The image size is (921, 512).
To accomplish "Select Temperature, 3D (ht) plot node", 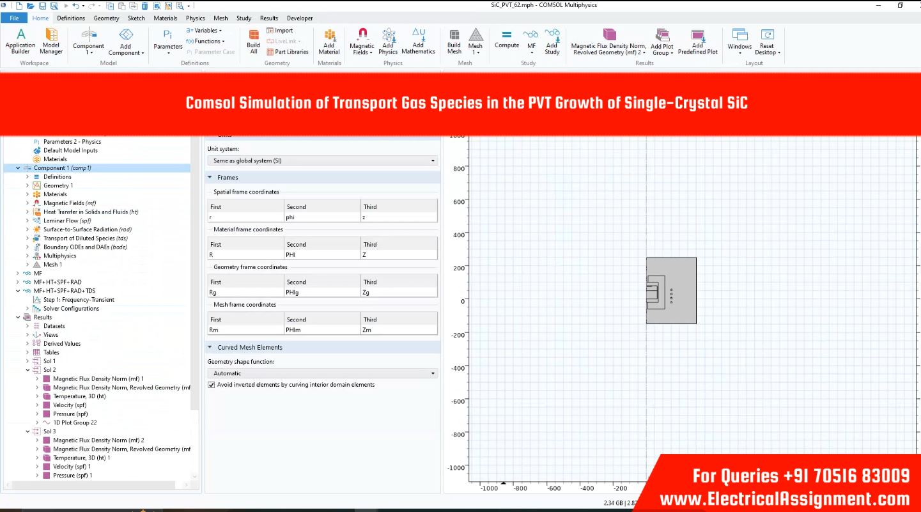I will click(79, 396).
